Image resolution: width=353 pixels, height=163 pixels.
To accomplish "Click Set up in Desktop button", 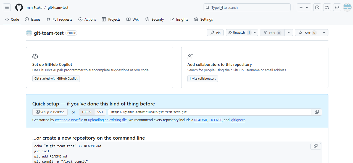I will [50, 112].
